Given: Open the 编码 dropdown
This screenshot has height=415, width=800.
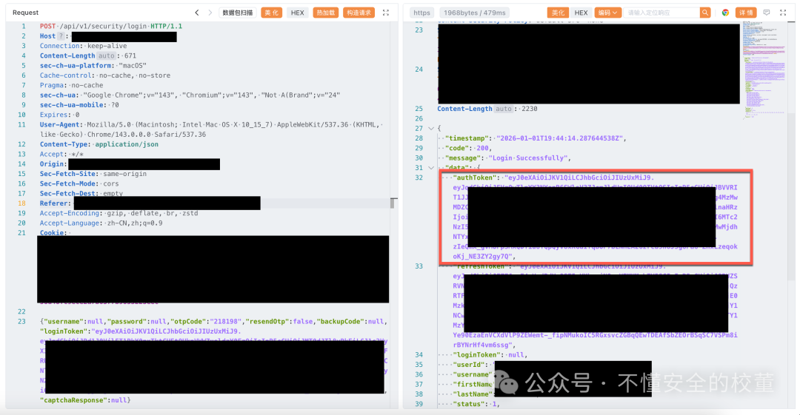Looking at the screenshot, I should point(607,13).
